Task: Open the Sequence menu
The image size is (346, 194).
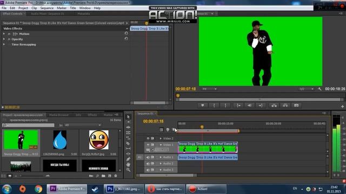Action: pos(47,8)
